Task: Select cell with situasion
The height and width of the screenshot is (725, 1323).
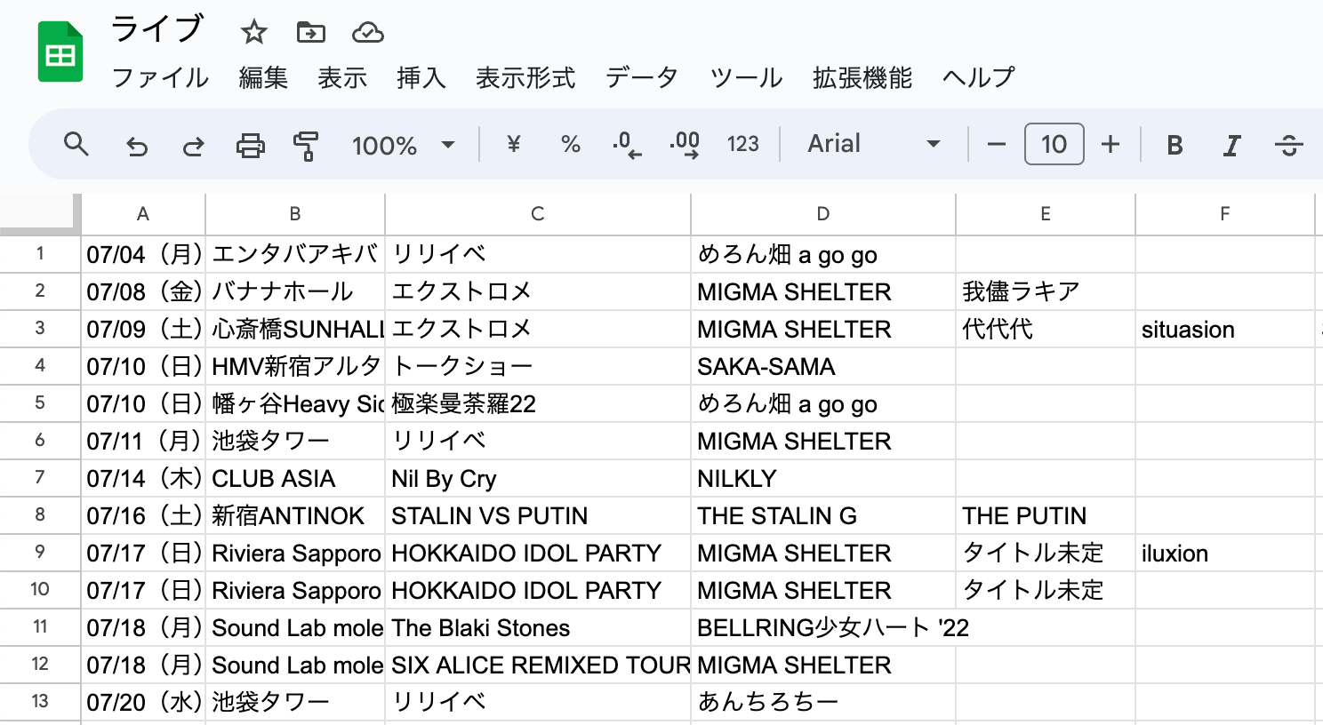Action: pos(1225,330)
